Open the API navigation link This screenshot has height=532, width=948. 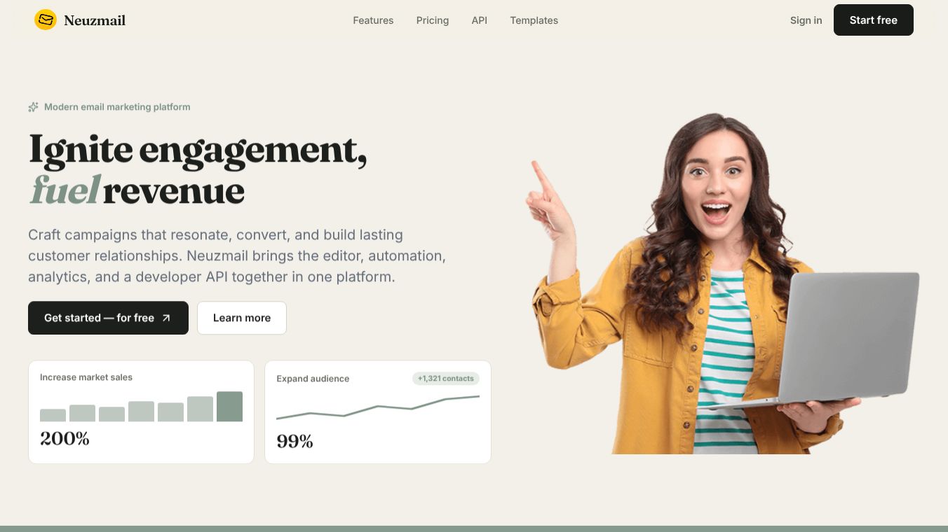(x=480, y=20)
